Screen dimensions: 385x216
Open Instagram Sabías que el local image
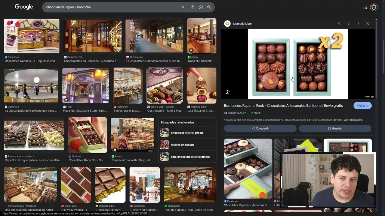click(x=128, y=85)
